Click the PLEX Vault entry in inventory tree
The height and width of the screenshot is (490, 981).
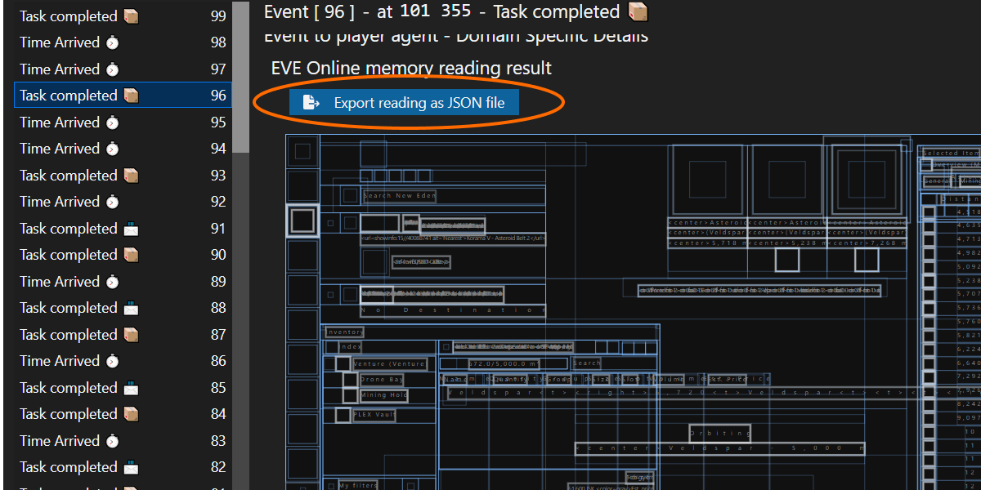point(374,415)
